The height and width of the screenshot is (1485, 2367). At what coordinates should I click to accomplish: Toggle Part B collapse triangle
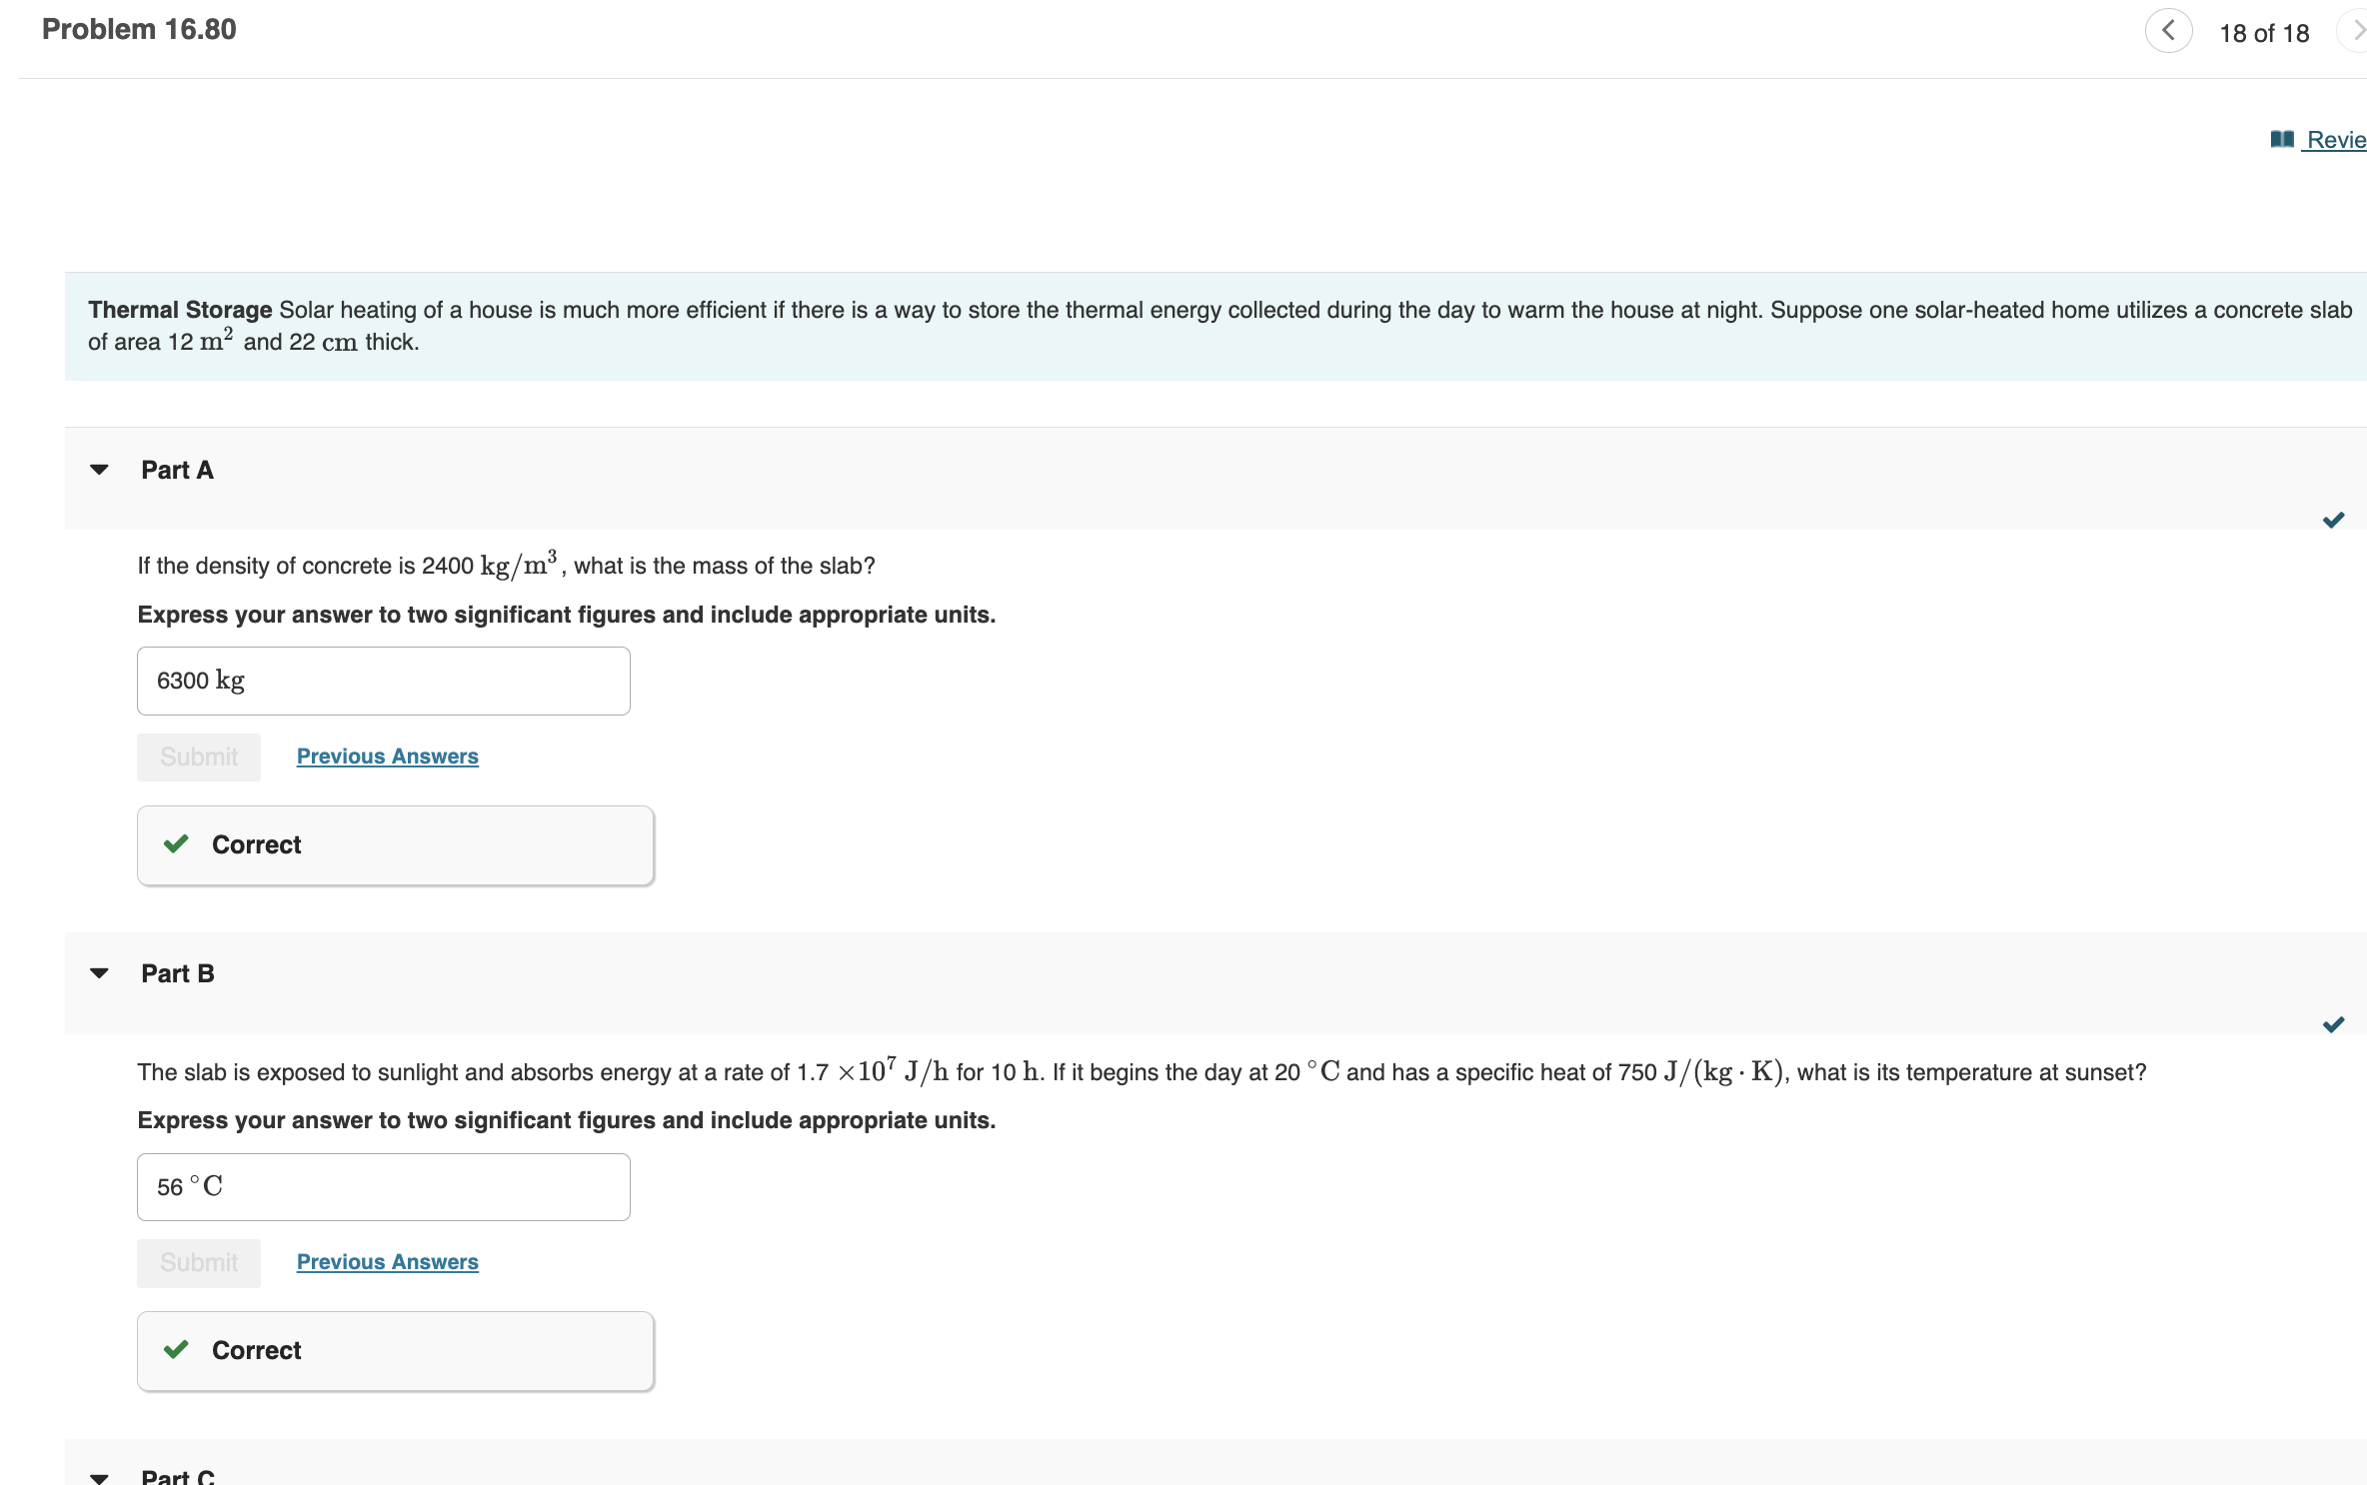coord(98,973)
